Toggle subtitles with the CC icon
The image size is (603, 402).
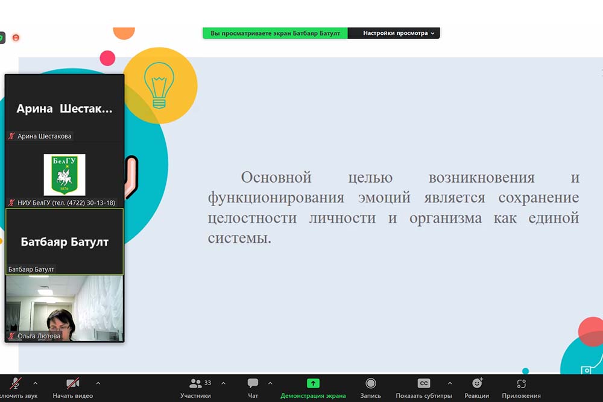point(424,383)
